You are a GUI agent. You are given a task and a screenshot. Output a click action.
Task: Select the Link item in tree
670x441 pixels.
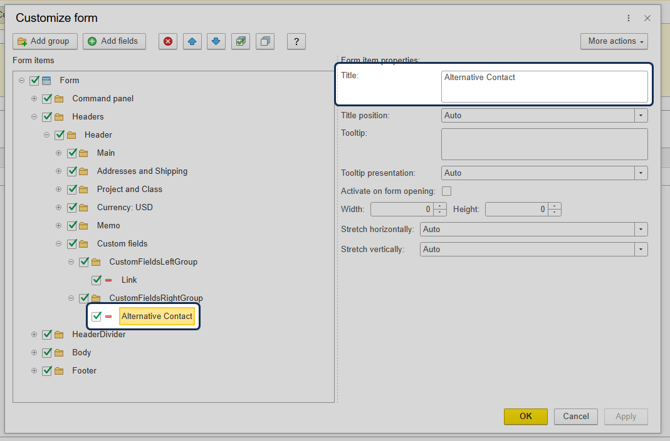point(129,280)
